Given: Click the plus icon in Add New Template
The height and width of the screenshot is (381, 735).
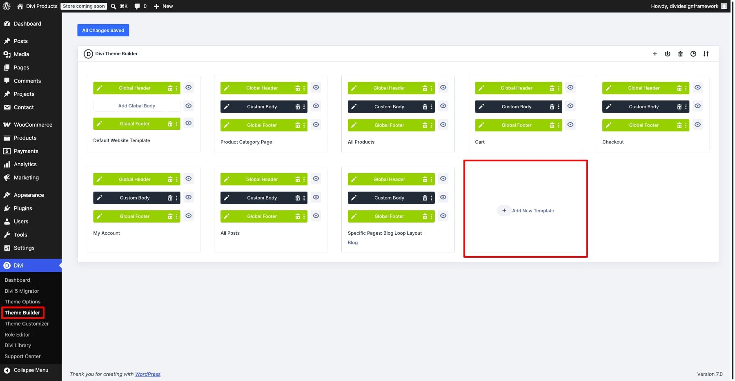Looking at the screenshot, I should pos(504,211).
